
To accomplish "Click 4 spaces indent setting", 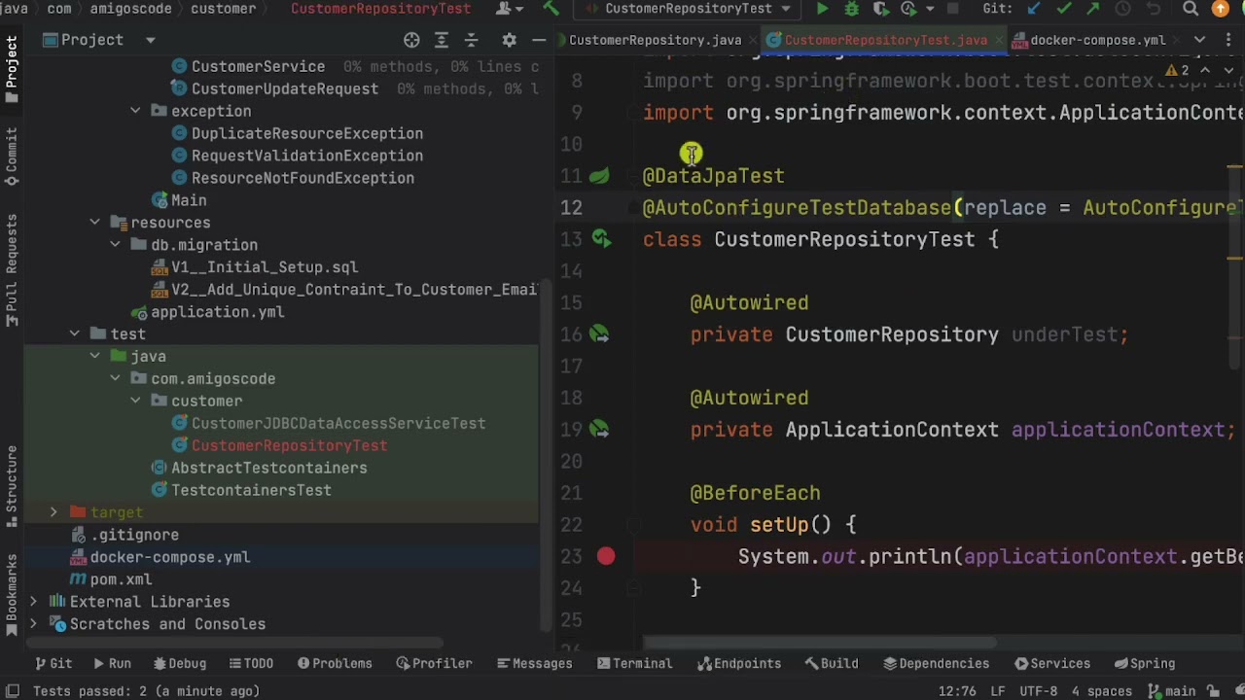I will click(x=1101, y=691).
